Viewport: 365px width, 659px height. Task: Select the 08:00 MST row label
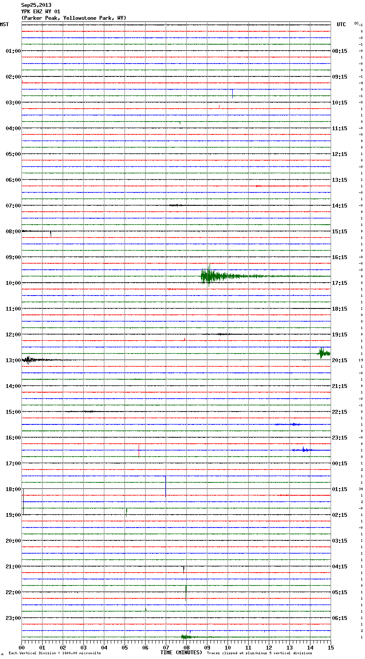13,232
